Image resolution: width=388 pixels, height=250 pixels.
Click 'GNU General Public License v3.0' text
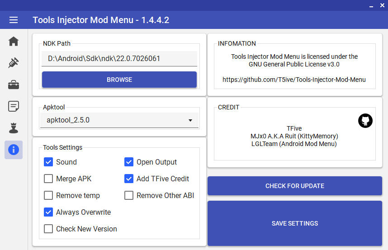294,64
